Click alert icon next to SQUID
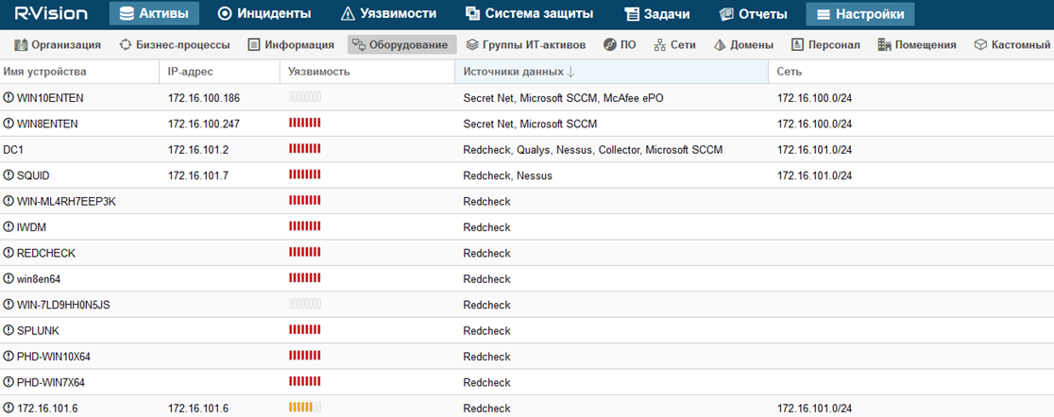The image size is (1054, 417). coord(8,175)
